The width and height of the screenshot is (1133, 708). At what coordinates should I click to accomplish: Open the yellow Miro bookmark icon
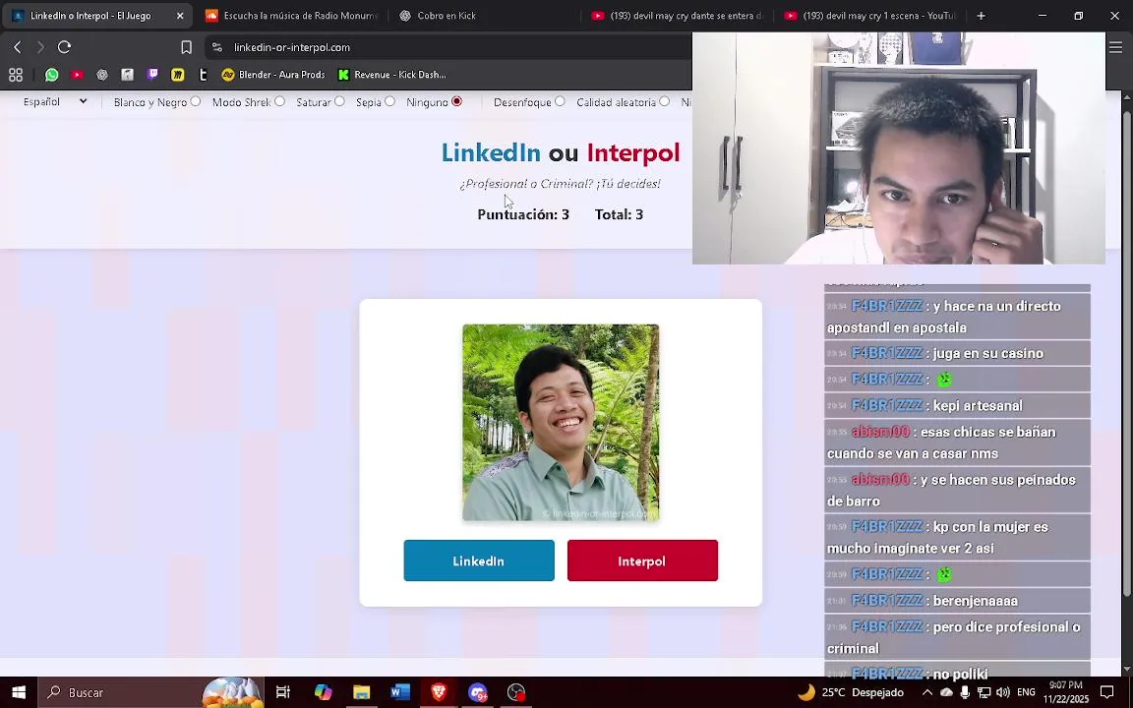point(178,75)
